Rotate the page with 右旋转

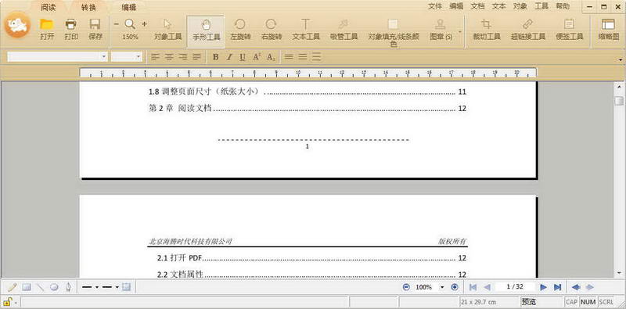pyautogui.click(x=272, y=29)
